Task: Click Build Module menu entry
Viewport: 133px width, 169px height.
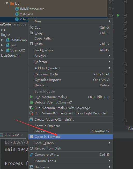Action: tap(70, 92)
